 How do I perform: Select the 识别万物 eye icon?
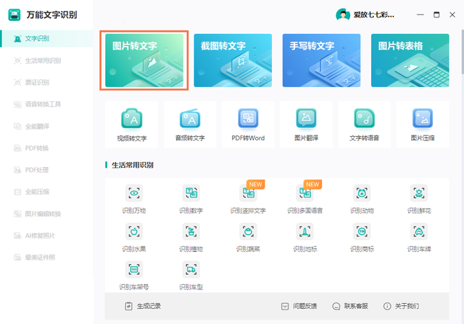(134, 193)
